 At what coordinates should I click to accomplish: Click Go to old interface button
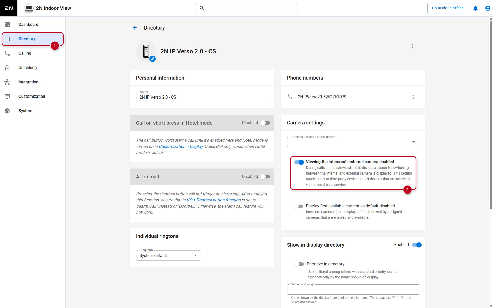(x=448, y=8)
